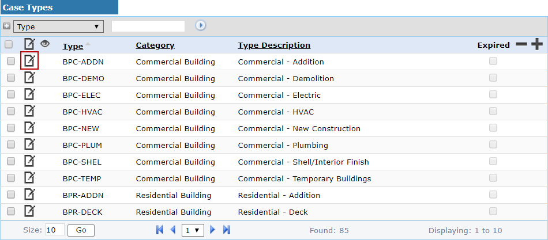Toggle the eye icon in header row
This screenshot has height=240, width=548.
pos(44,44)
